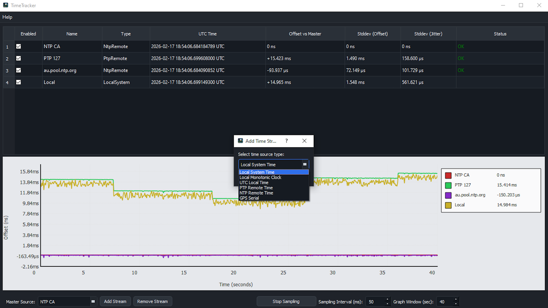Image resolution: width=548 pixels, height=308 pixels.
Task: Close the Add Time Stream dialog
Action: coord(304,141)
